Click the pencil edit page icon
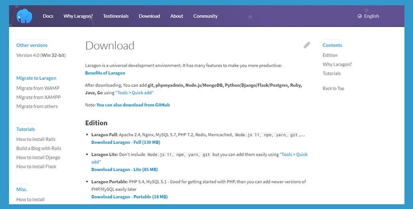 coord(307,45)
